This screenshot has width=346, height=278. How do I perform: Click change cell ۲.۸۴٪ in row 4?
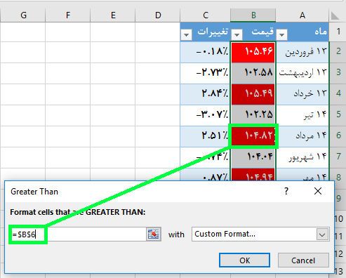point(205,94)
